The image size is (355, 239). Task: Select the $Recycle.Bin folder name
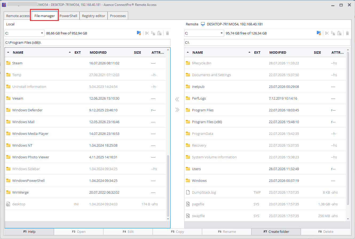pos(202,63)
